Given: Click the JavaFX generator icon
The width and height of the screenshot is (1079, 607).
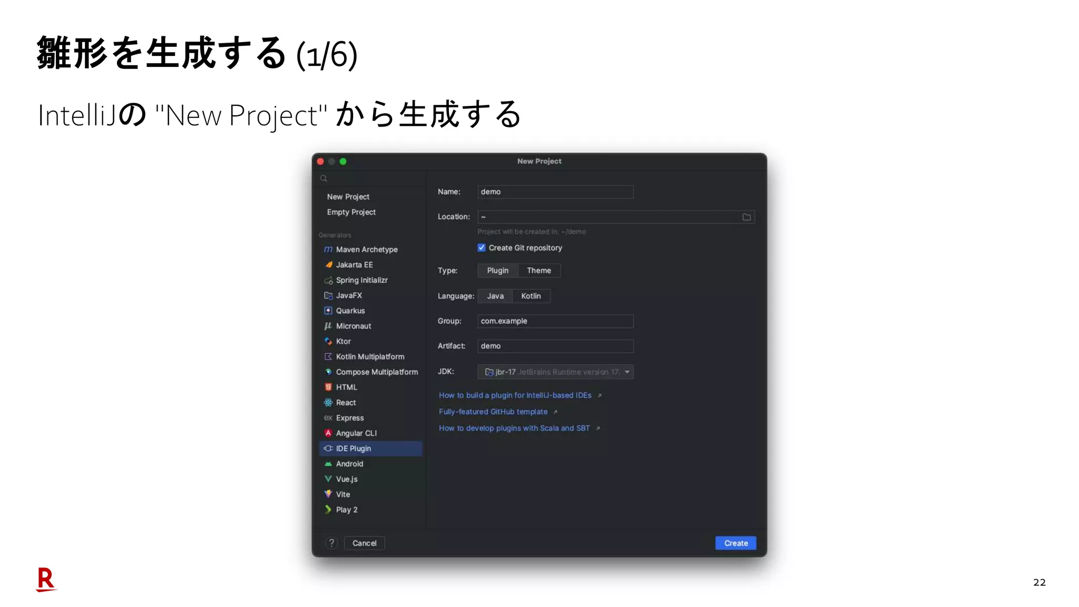Looking at the screenshot, I should pyautogui.click(x=328, y=296).
